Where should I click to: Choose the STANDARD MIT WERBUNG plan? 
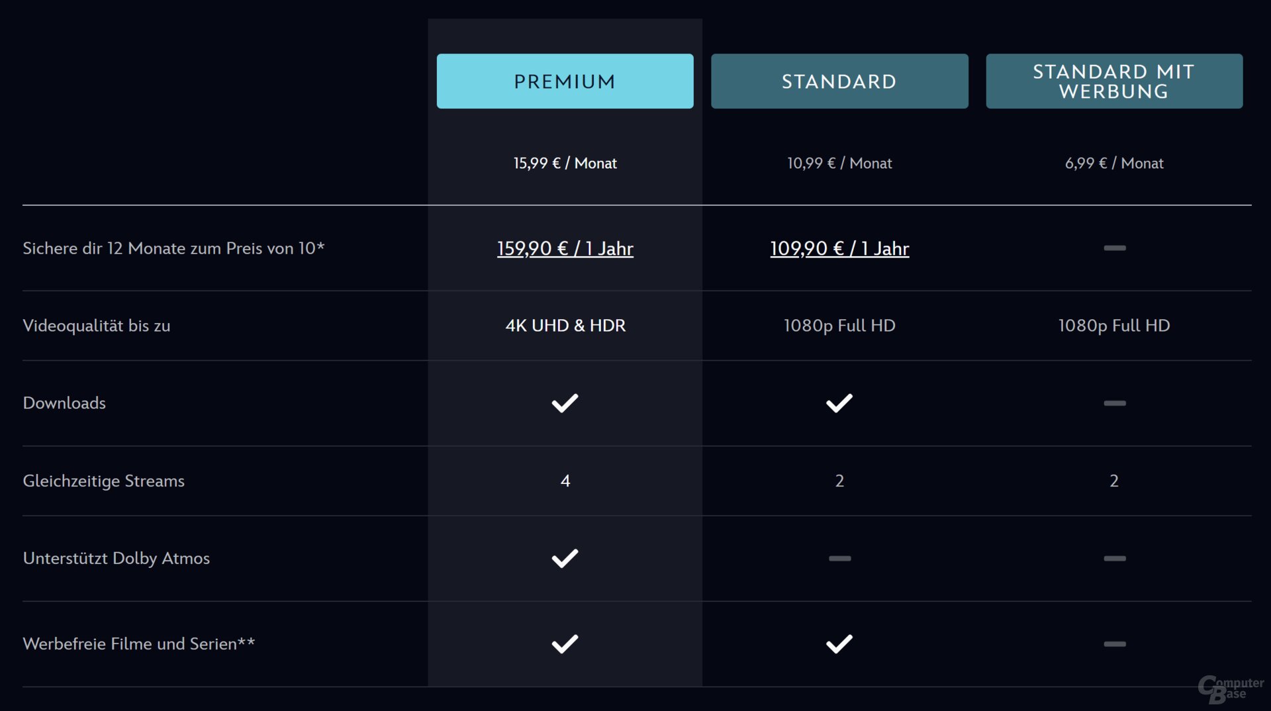coord(1113,81)
